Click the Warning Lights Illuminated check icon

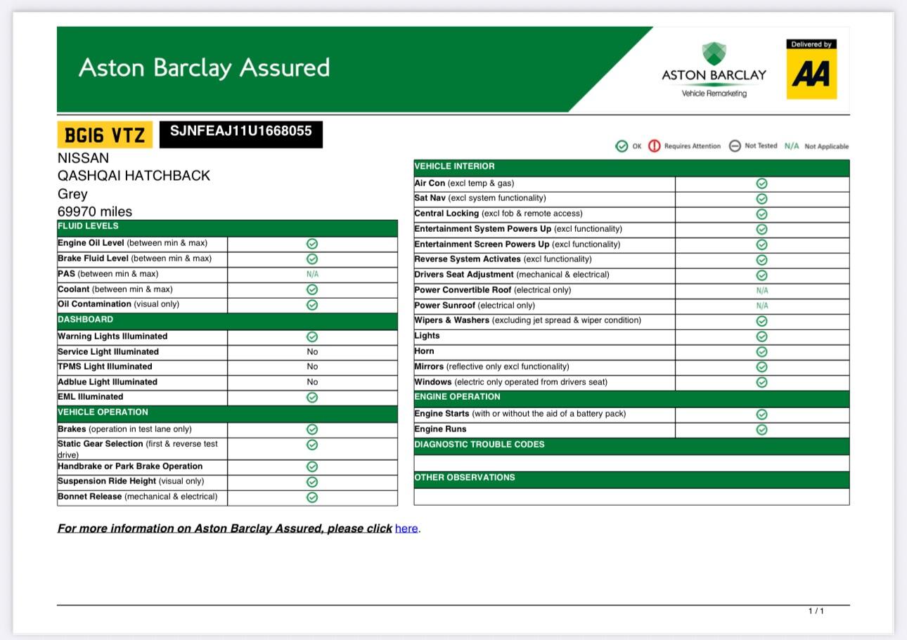pos(312,337)
